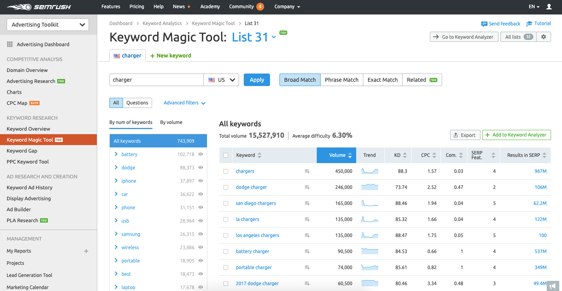This screenshot has width=562, height=291.
Task: Toggle eye icon for dodge group
Action: [x=201, y=168]
